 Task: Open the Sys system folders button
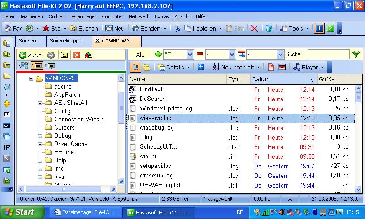[52, 28]
